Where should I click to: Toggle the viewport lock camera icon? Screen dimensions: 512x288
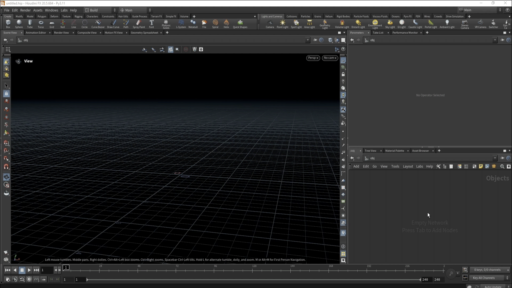[343, 74]
